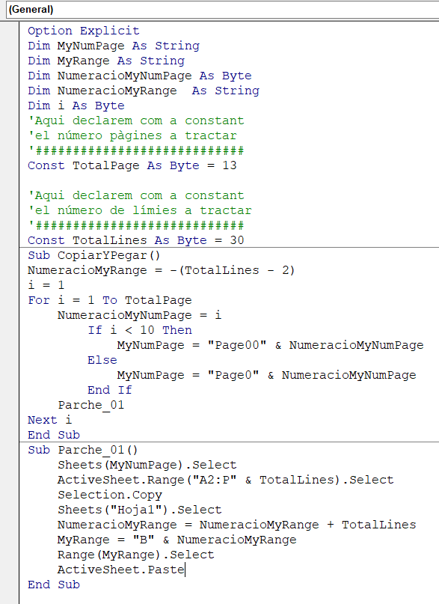
Task: Click the 'Next i' line
Action: pos(49,421)
